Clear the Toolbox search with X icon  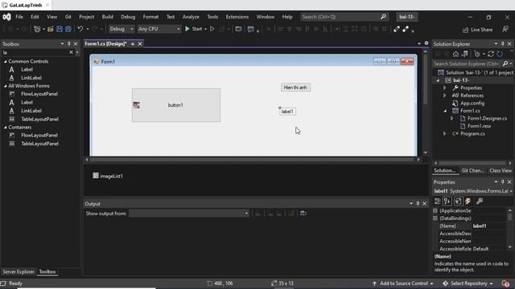(71, 52)
